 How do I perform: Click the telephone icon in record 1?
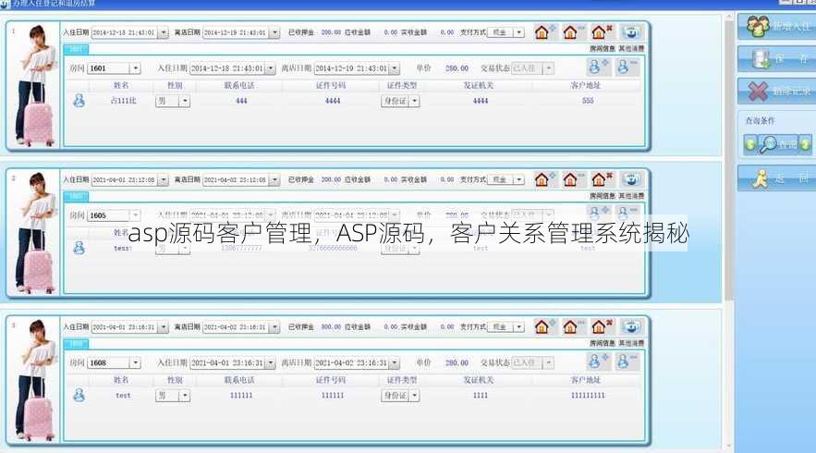coord(631,32)
